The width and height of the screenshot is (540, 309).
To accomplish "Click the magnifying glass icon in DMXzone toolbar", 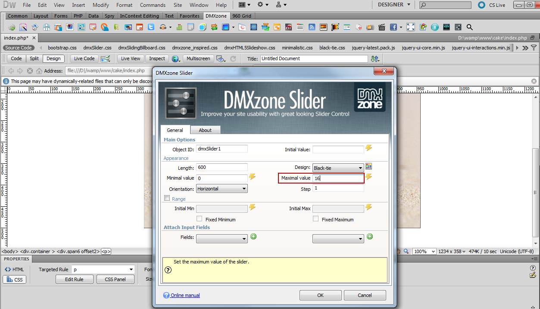I will 470,27.
